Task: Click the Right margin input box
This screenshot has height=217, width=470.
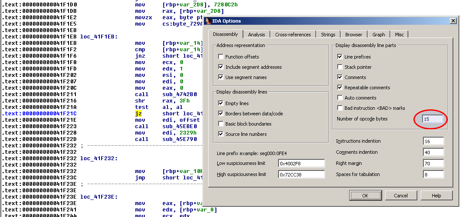Action: point(433,163)
